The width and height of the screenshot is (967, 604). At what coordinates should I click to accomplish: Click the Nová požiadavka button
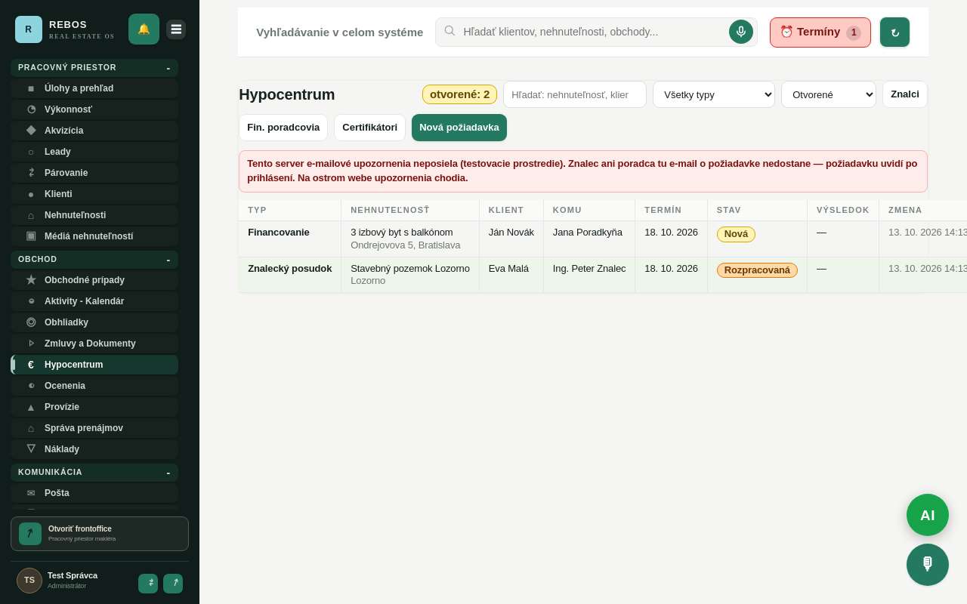(x=459, y=128)
